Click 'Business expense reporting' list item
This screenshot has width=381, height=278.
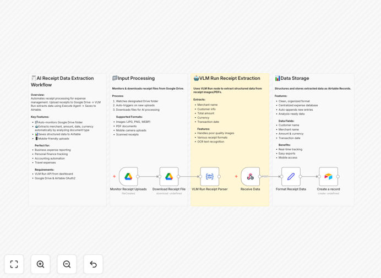(53, 150)
